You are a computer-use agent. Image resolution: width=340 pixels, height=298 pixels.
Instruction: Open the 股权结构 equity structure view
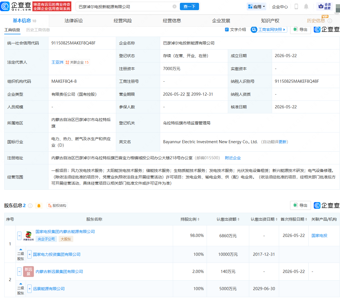pos(57,206)
